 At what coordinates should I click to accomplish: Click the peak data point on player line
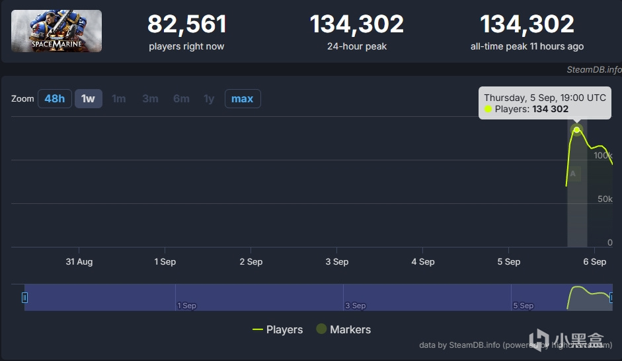tap(577, 130)
